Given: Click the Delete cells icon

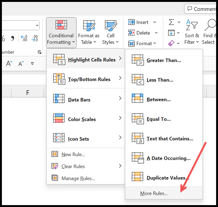Looking at the screenshot, I should click(x=132, y=33).
